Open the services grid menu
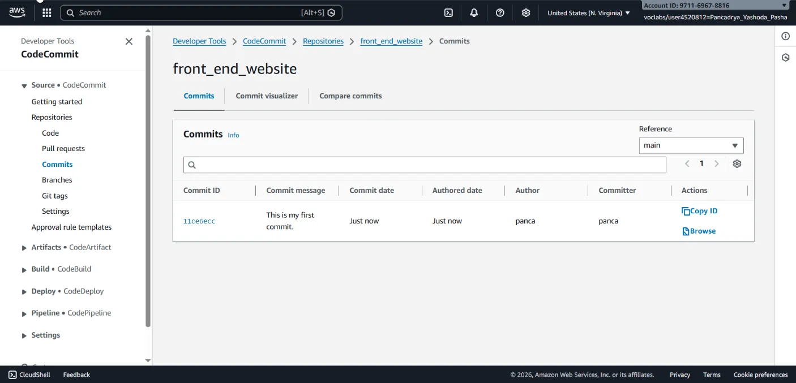The image size is (796, 383). 46,12
